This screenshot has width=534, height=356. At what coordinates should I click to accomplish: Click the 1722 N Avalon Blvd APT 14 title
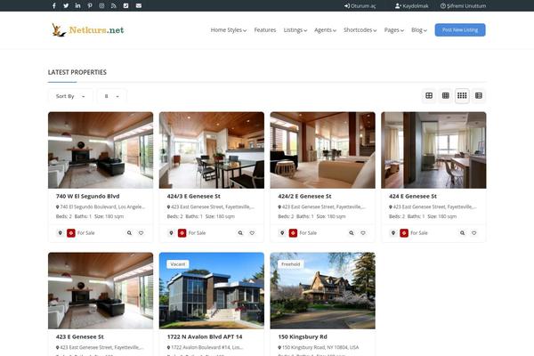[205, 336]
